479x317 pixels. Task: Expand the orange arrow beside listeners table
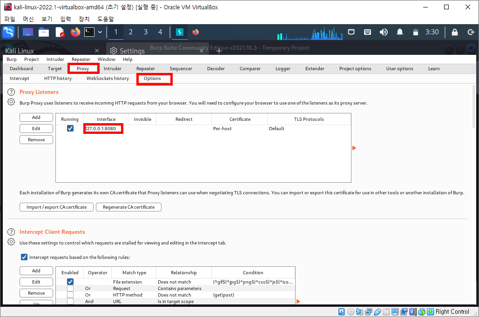pos(354,148)
